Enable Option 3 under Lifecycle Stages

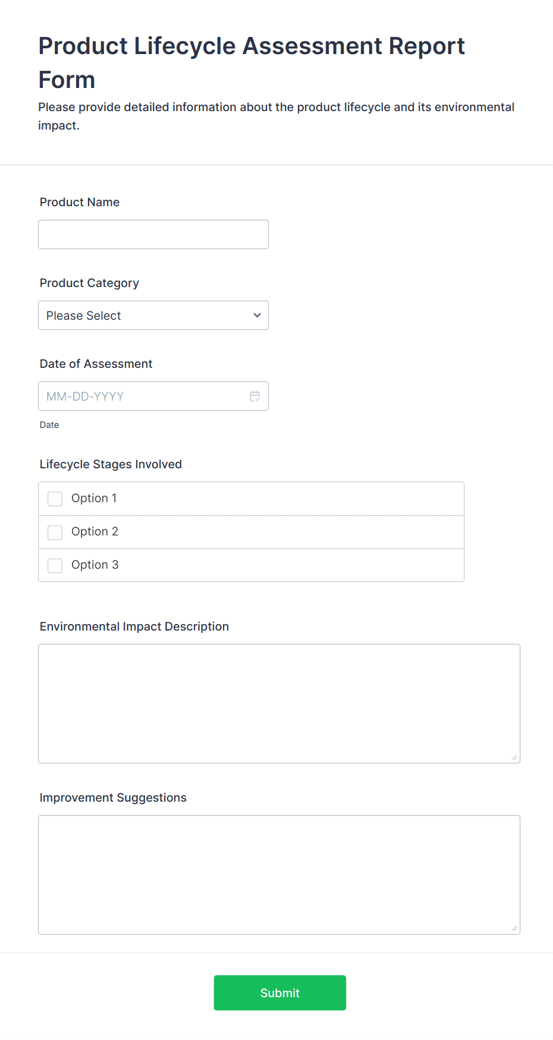click(x=55, y=565)
